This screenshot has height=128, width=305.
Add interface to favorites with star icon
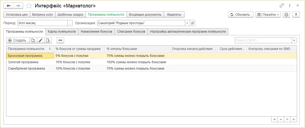(x=30, y=6)
